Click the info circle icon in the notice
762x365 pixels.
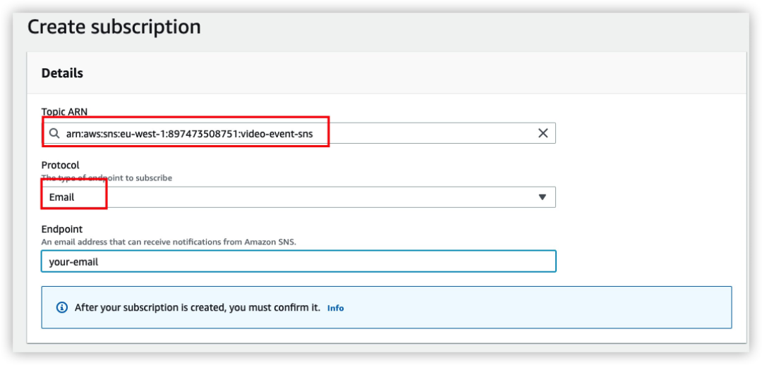(x=61, y=308)
